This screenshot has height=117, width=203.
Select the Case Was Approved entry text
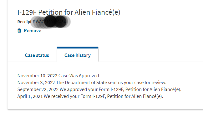coord(79,76)
